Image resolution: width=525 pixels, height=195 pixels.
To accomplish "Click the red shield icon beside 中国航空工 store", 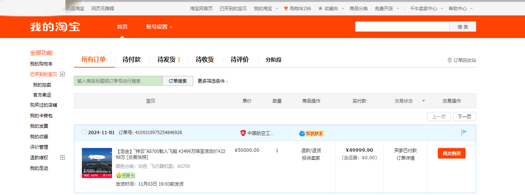I will tap(243, 133).
